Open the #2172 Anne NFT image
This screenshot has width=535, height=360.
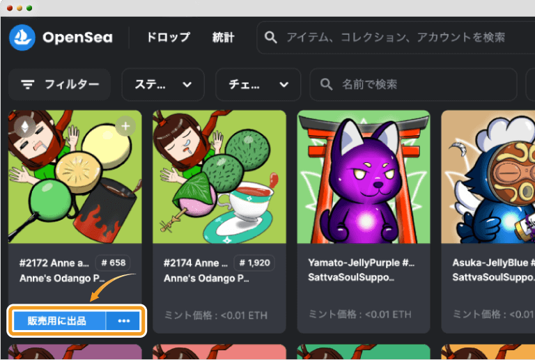tap(75, 177)
